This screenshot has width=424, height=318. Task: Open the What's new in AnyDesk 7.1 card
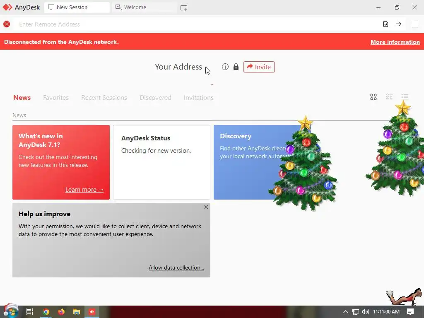[x=61, y=162]
